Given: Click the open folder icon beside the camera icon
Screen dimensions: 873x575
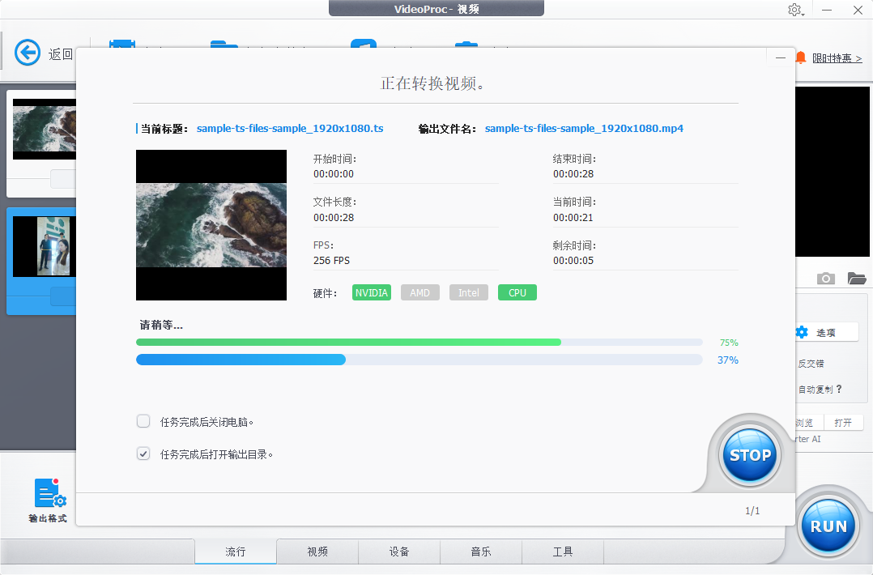Looking at the screenshot, I should [856, 278].
